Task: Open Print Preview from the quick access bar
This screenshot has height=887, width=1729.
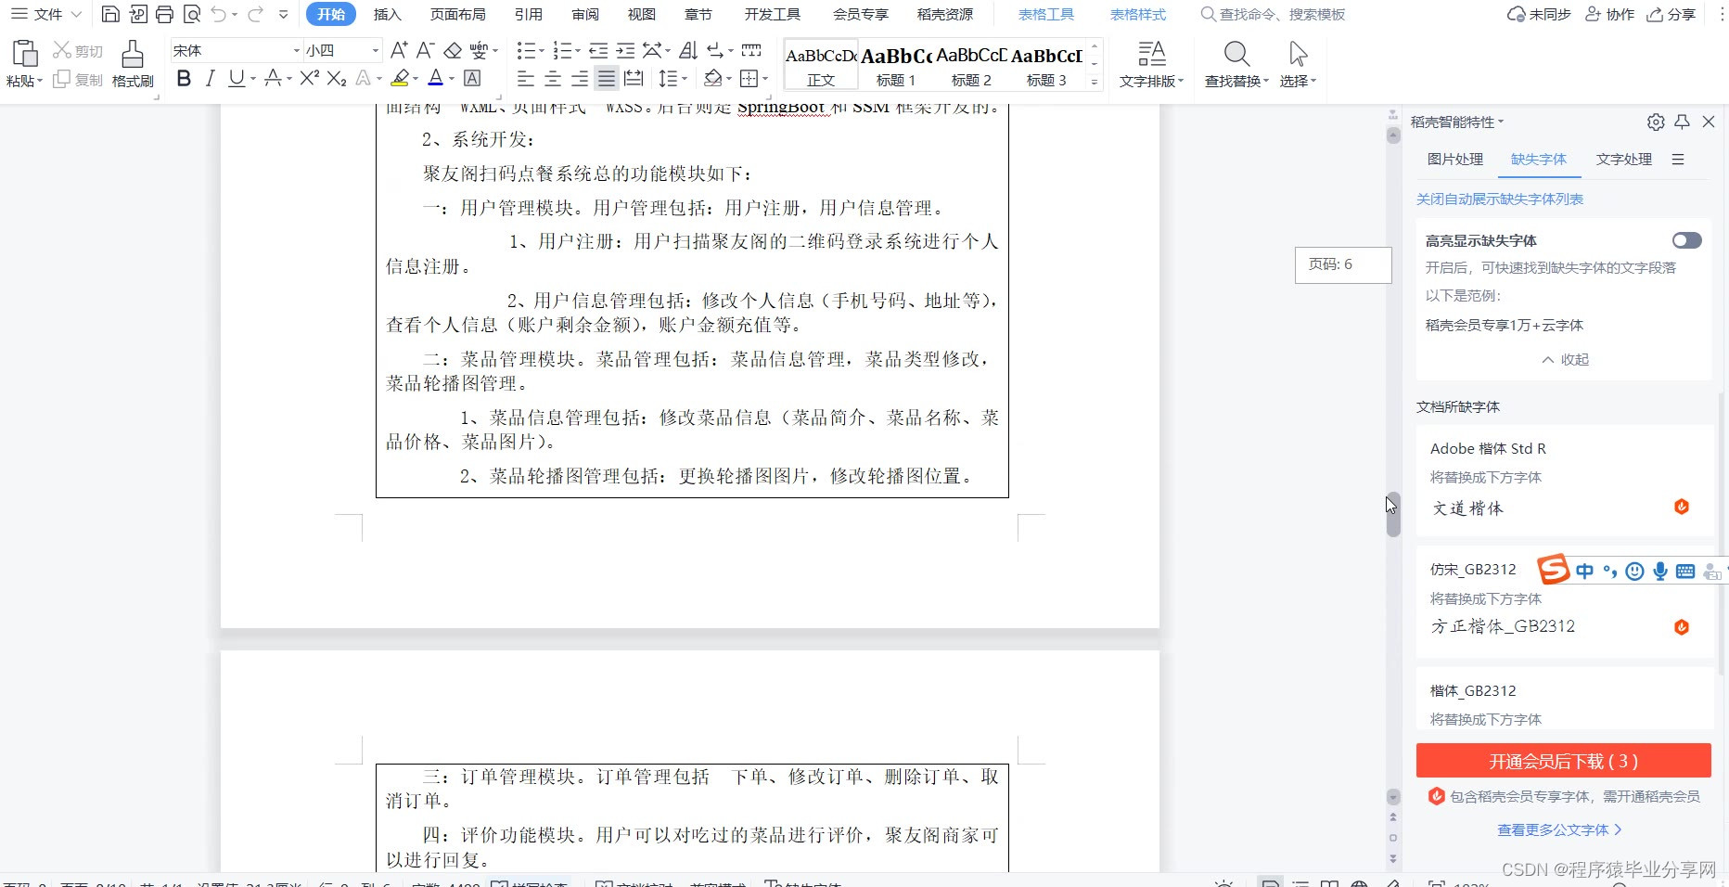Action: pos(191,14)
